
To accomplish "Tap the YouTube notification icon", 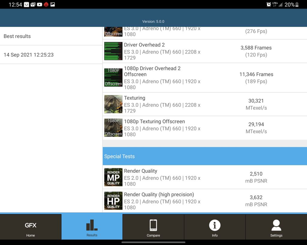I will click(39, 4).
